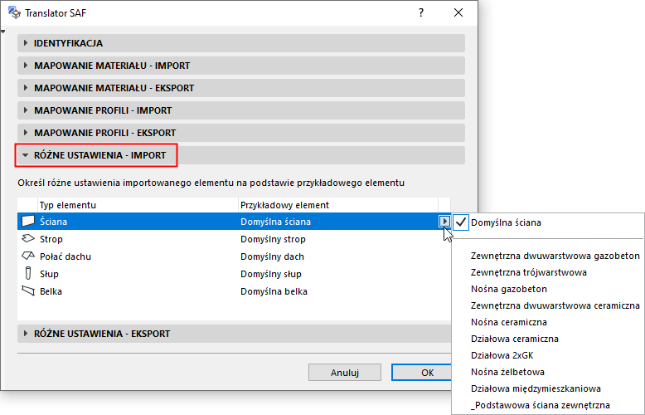
Task: Click the Anuluj button
Action: tap(345, 373)
